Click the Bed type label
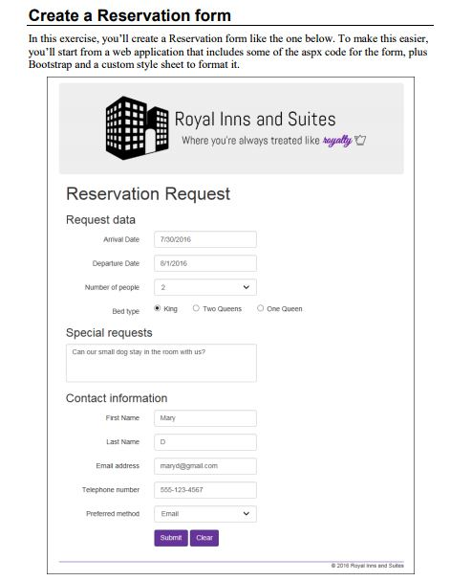Viewport: 450px width, 581px height. coord(126,311)
